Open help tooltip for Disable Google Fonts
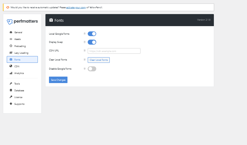Image resolution: width=247 pixels, height=145 pixels. click(84, 69)
